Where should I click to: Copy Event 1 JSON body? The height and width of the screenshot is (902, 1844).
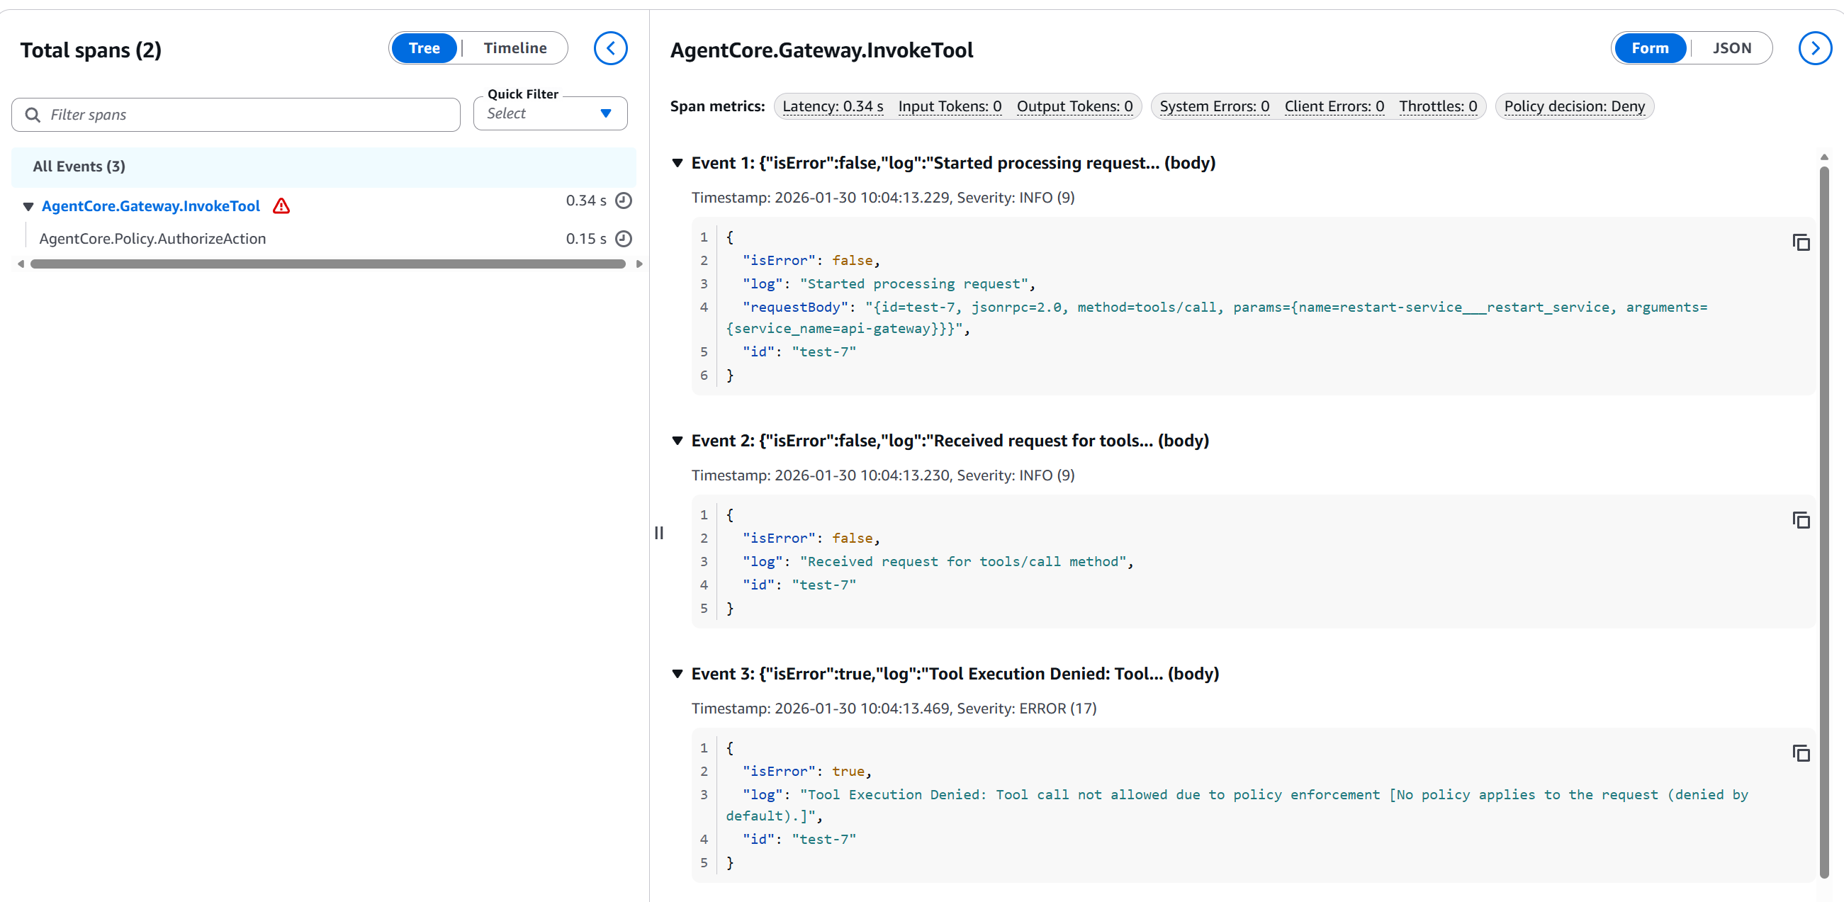click(1800, 242)
